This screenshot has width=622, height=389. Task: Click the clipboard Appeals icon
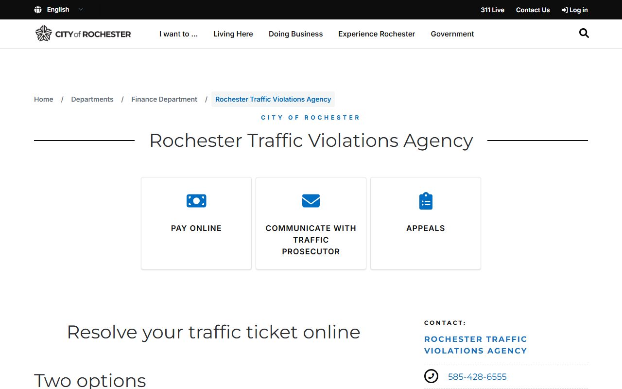pyautogui.click(x=426, y=201)
